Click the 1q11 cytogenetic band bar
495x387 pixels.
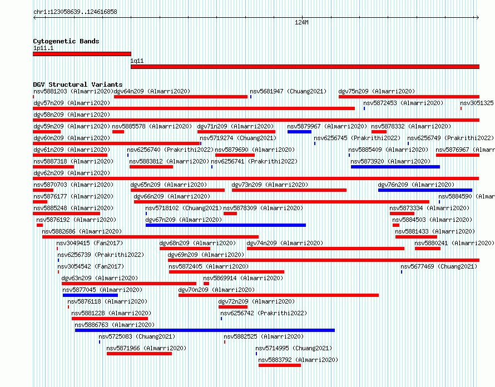coord(305,67)
